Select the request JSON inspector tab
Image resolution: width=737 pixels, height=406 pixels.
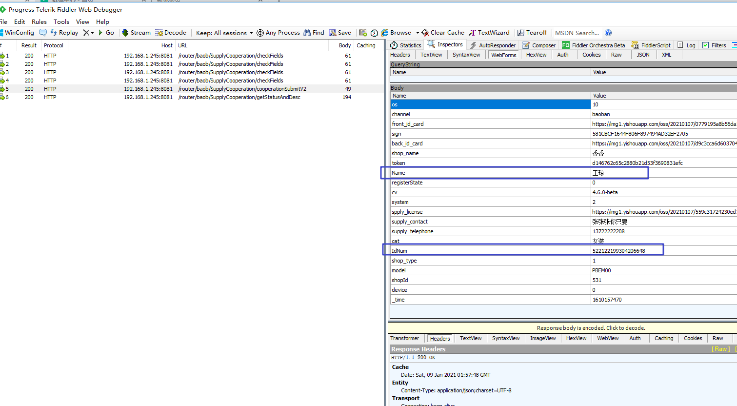pyautogui.click(x=643, y=55)
